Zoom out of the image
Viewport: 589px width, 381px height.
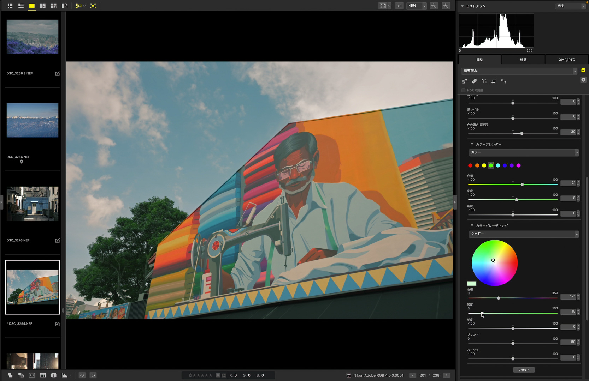434,6
